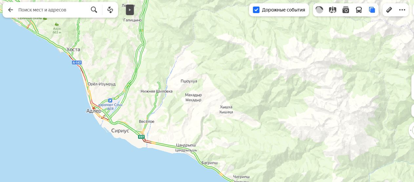
Task: Select the Адлер city label
Action: (x=94, y=111)
